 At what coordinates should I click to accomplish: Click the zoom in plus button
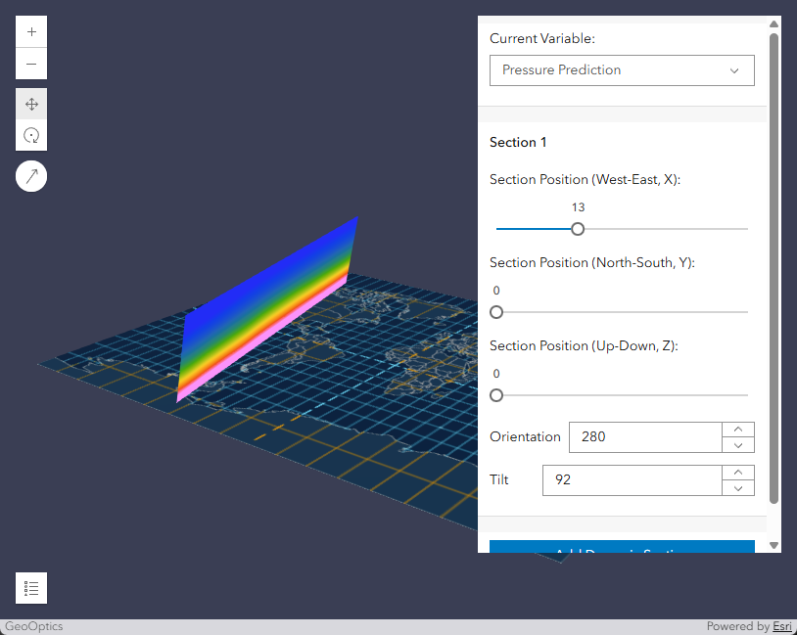pos(31,31)
